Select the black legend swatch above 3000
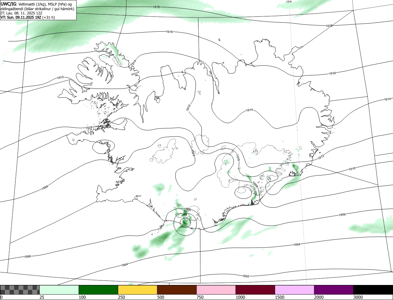 tap(373, 290)
